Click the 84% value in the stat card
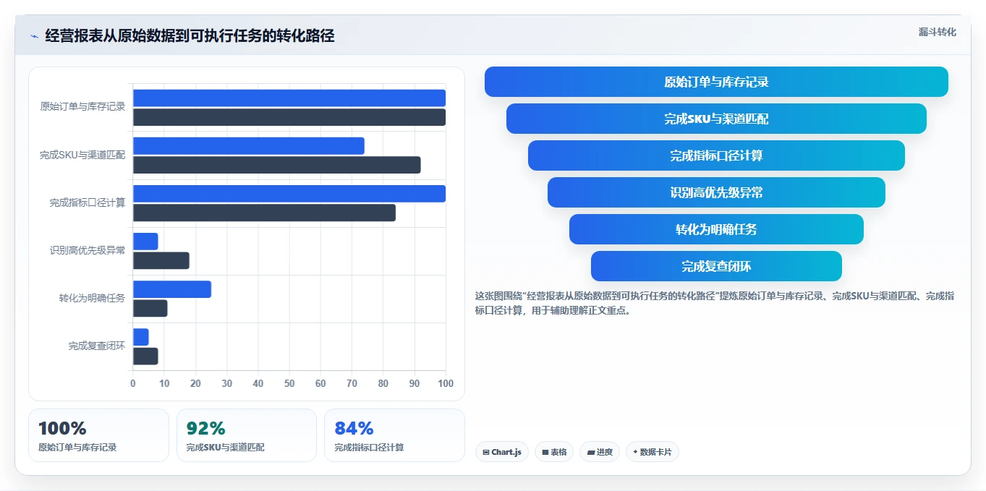 click(354, 428)
